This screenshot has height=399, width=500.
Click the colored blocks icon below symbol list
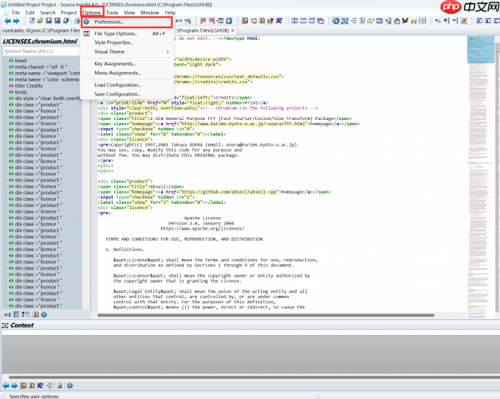click(25, 314)
